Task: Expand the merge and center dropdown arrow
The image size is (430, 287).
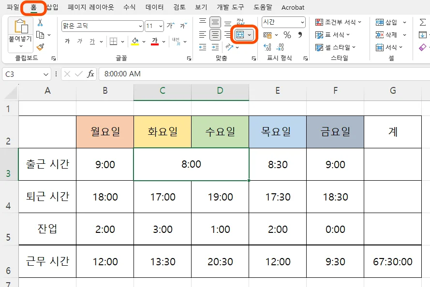Action: [249, 35]
